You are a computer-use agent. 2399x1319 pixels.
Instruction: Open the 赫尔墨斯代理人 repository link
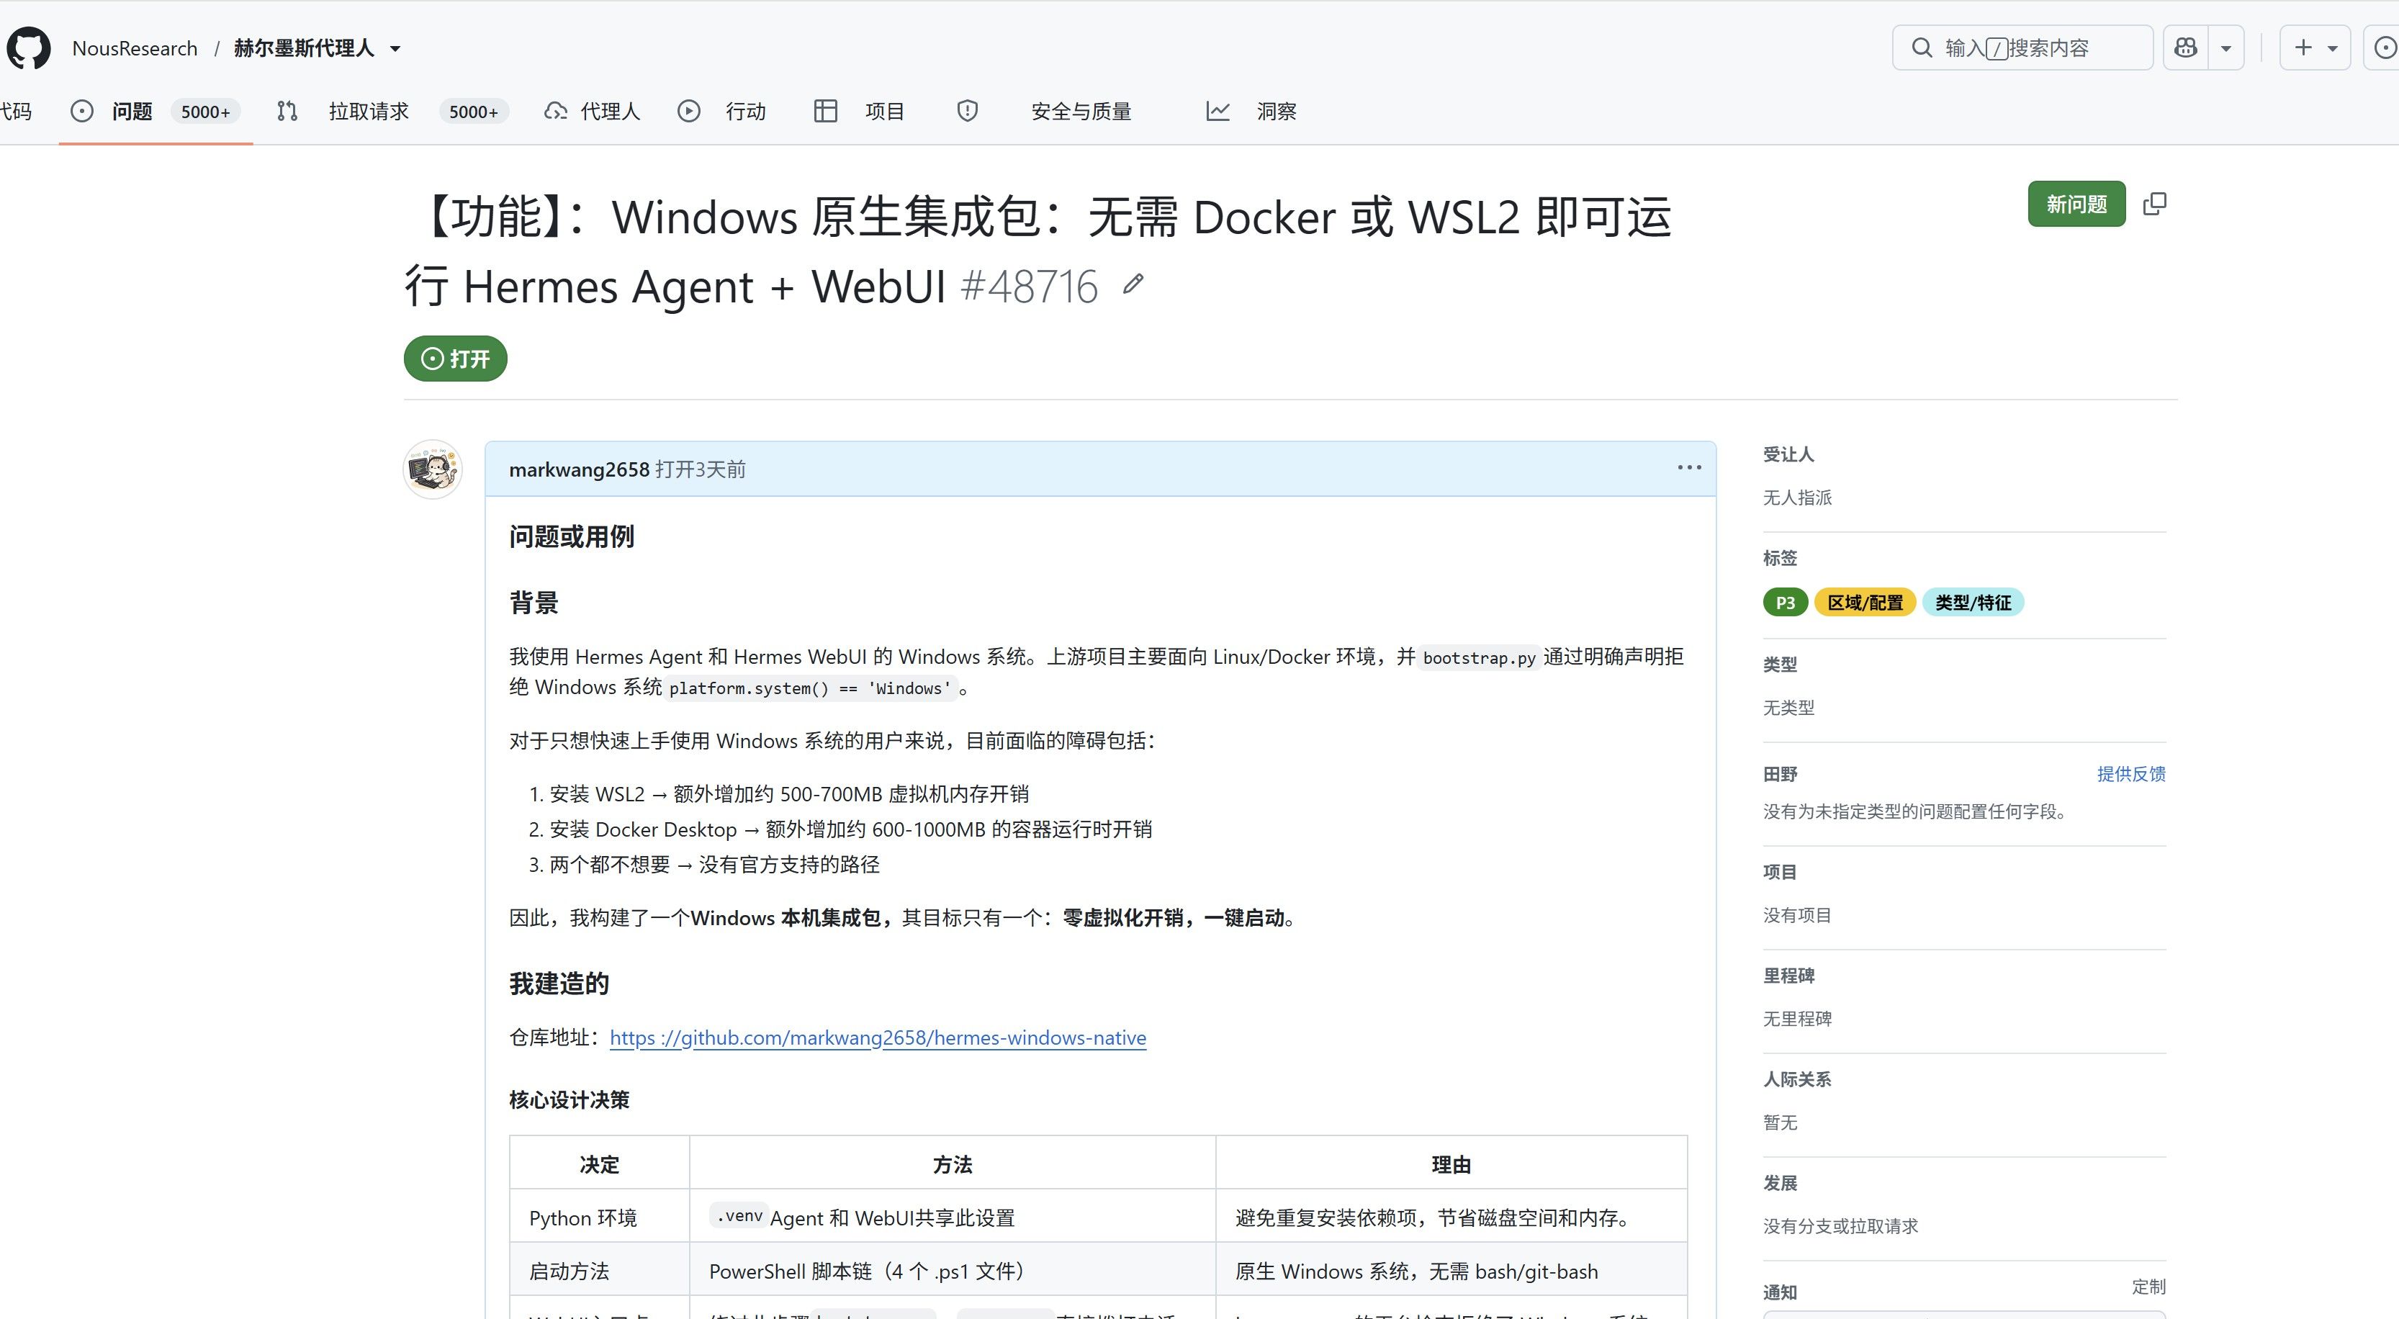304,48
